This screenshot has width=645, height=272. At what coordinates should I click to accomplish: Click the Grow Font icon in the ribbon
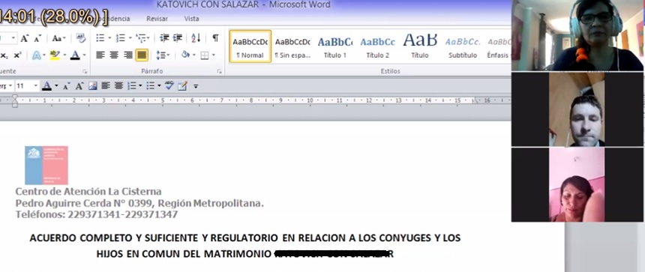coord(24,38)
